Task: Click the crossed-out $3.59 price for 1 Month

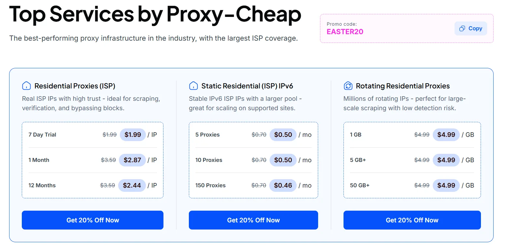Action: click(108, 160)
